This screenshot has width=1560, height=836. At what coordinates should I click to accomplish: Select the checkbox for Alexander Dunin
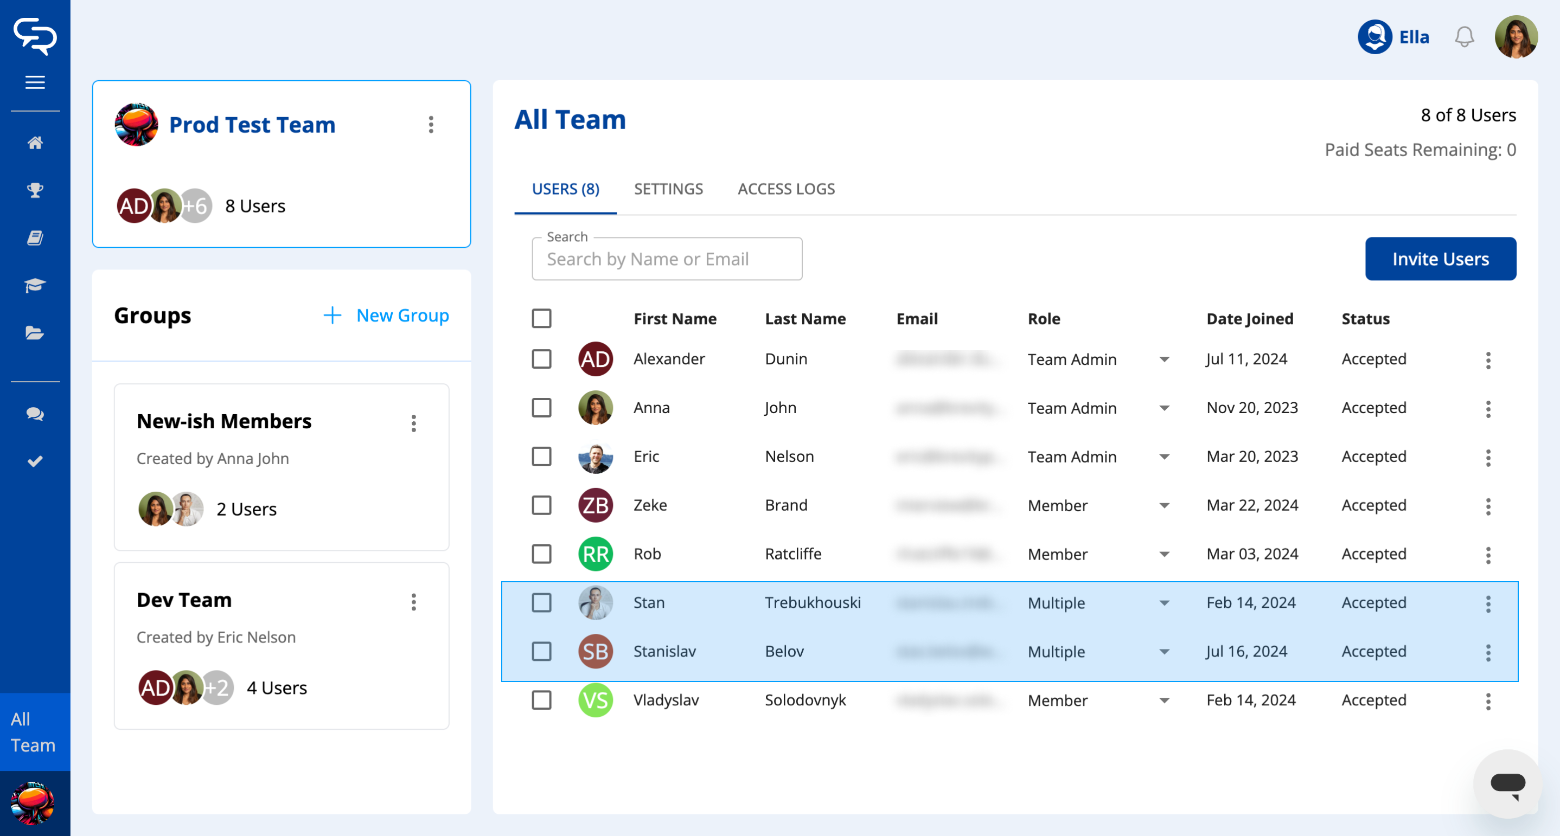click(x=541, y=359)
